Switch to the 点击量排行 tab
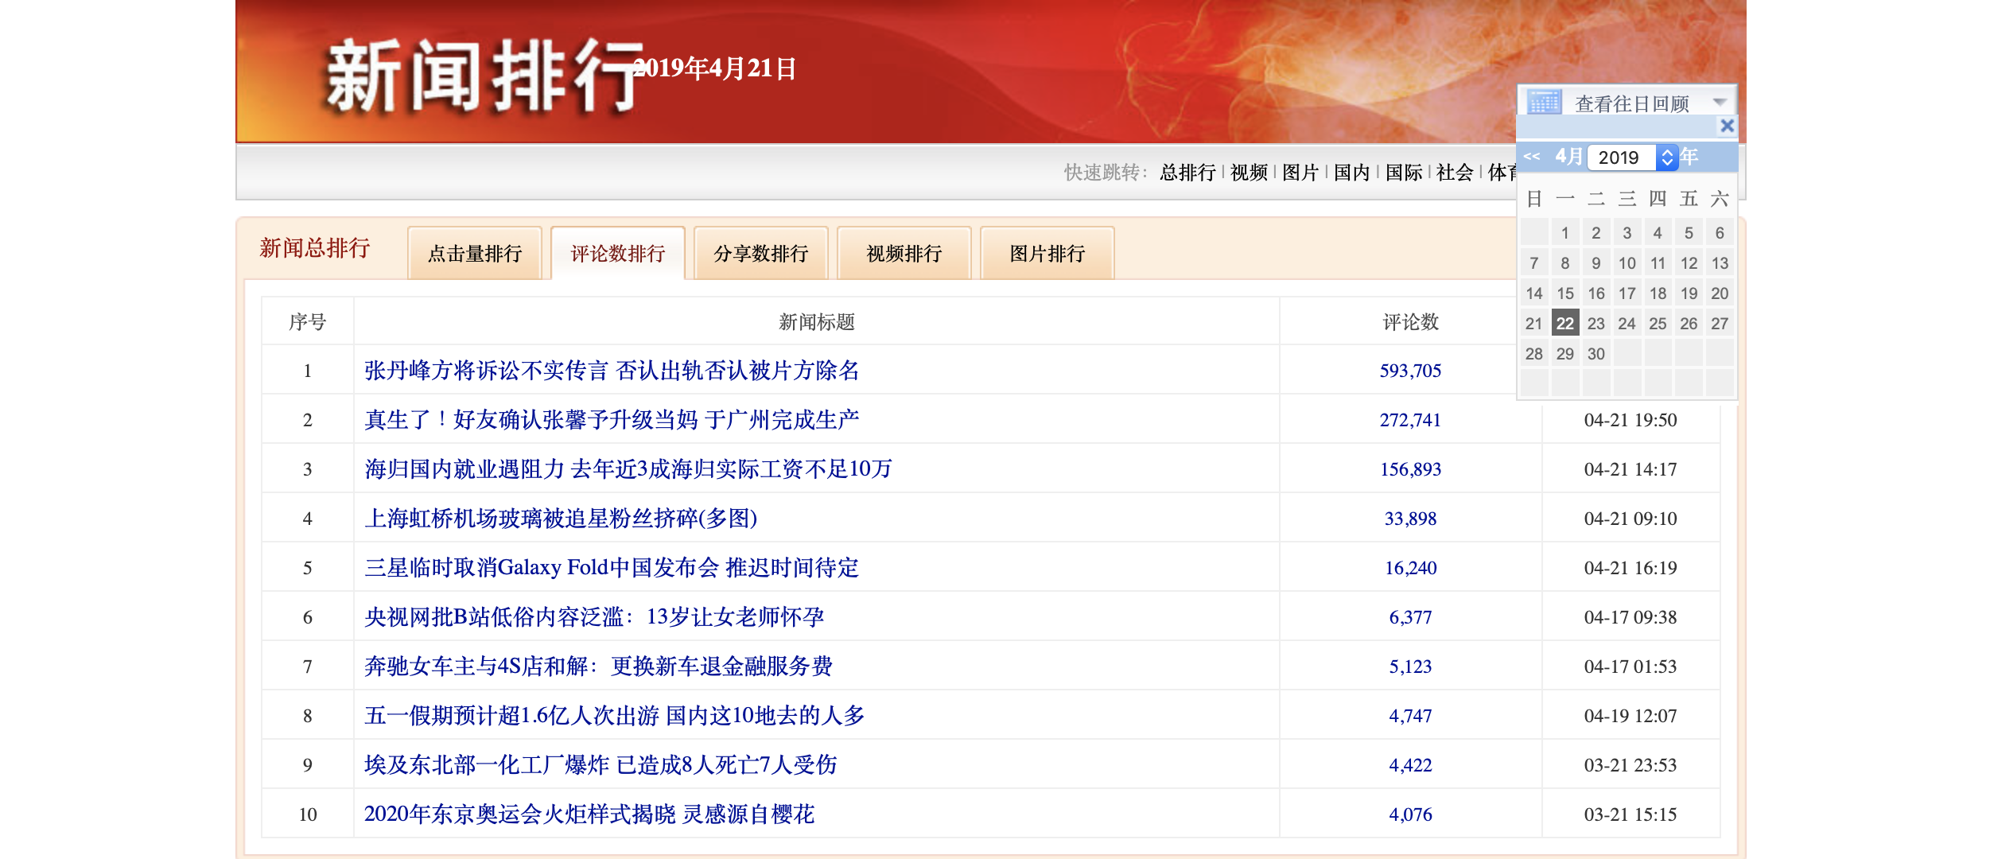The width and height of the screenshot is (1990, 859). 475,254
